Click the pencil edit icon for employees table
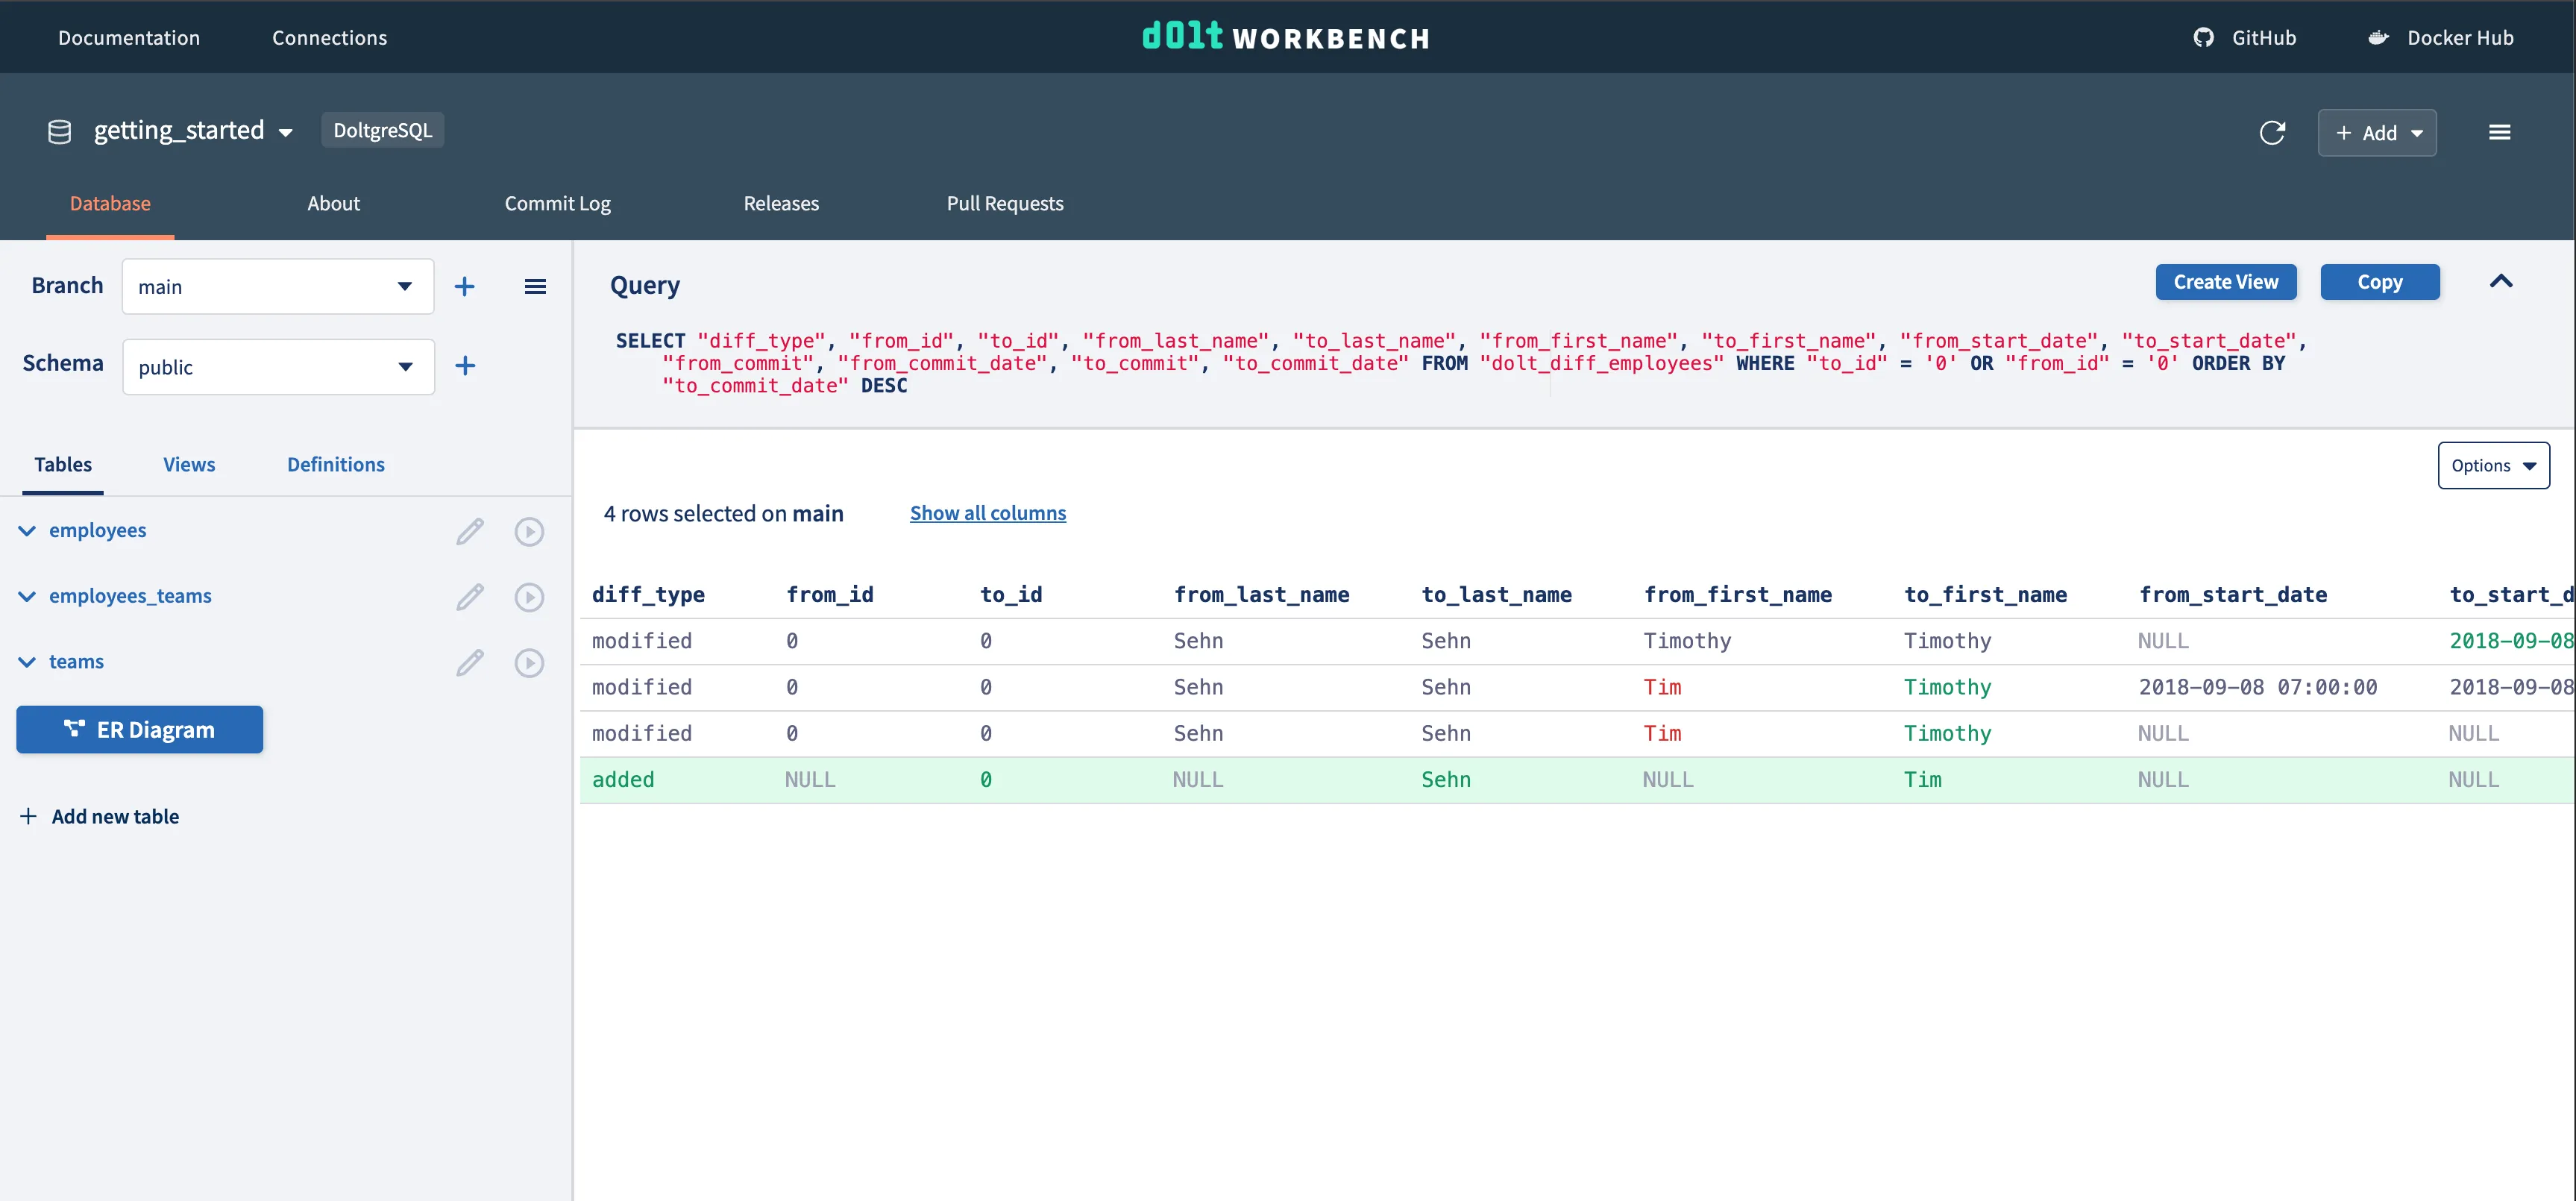Image resolution: width=2576 pixels, height=1201 pixels. pyautogui.click(x=470, y=531)
